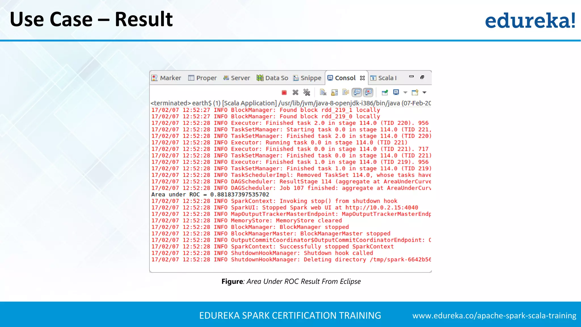The height and width of the screenshot is (327, 581).
Task: Open the Display Selected Console dropdown arrow
Action: point(405,93)
